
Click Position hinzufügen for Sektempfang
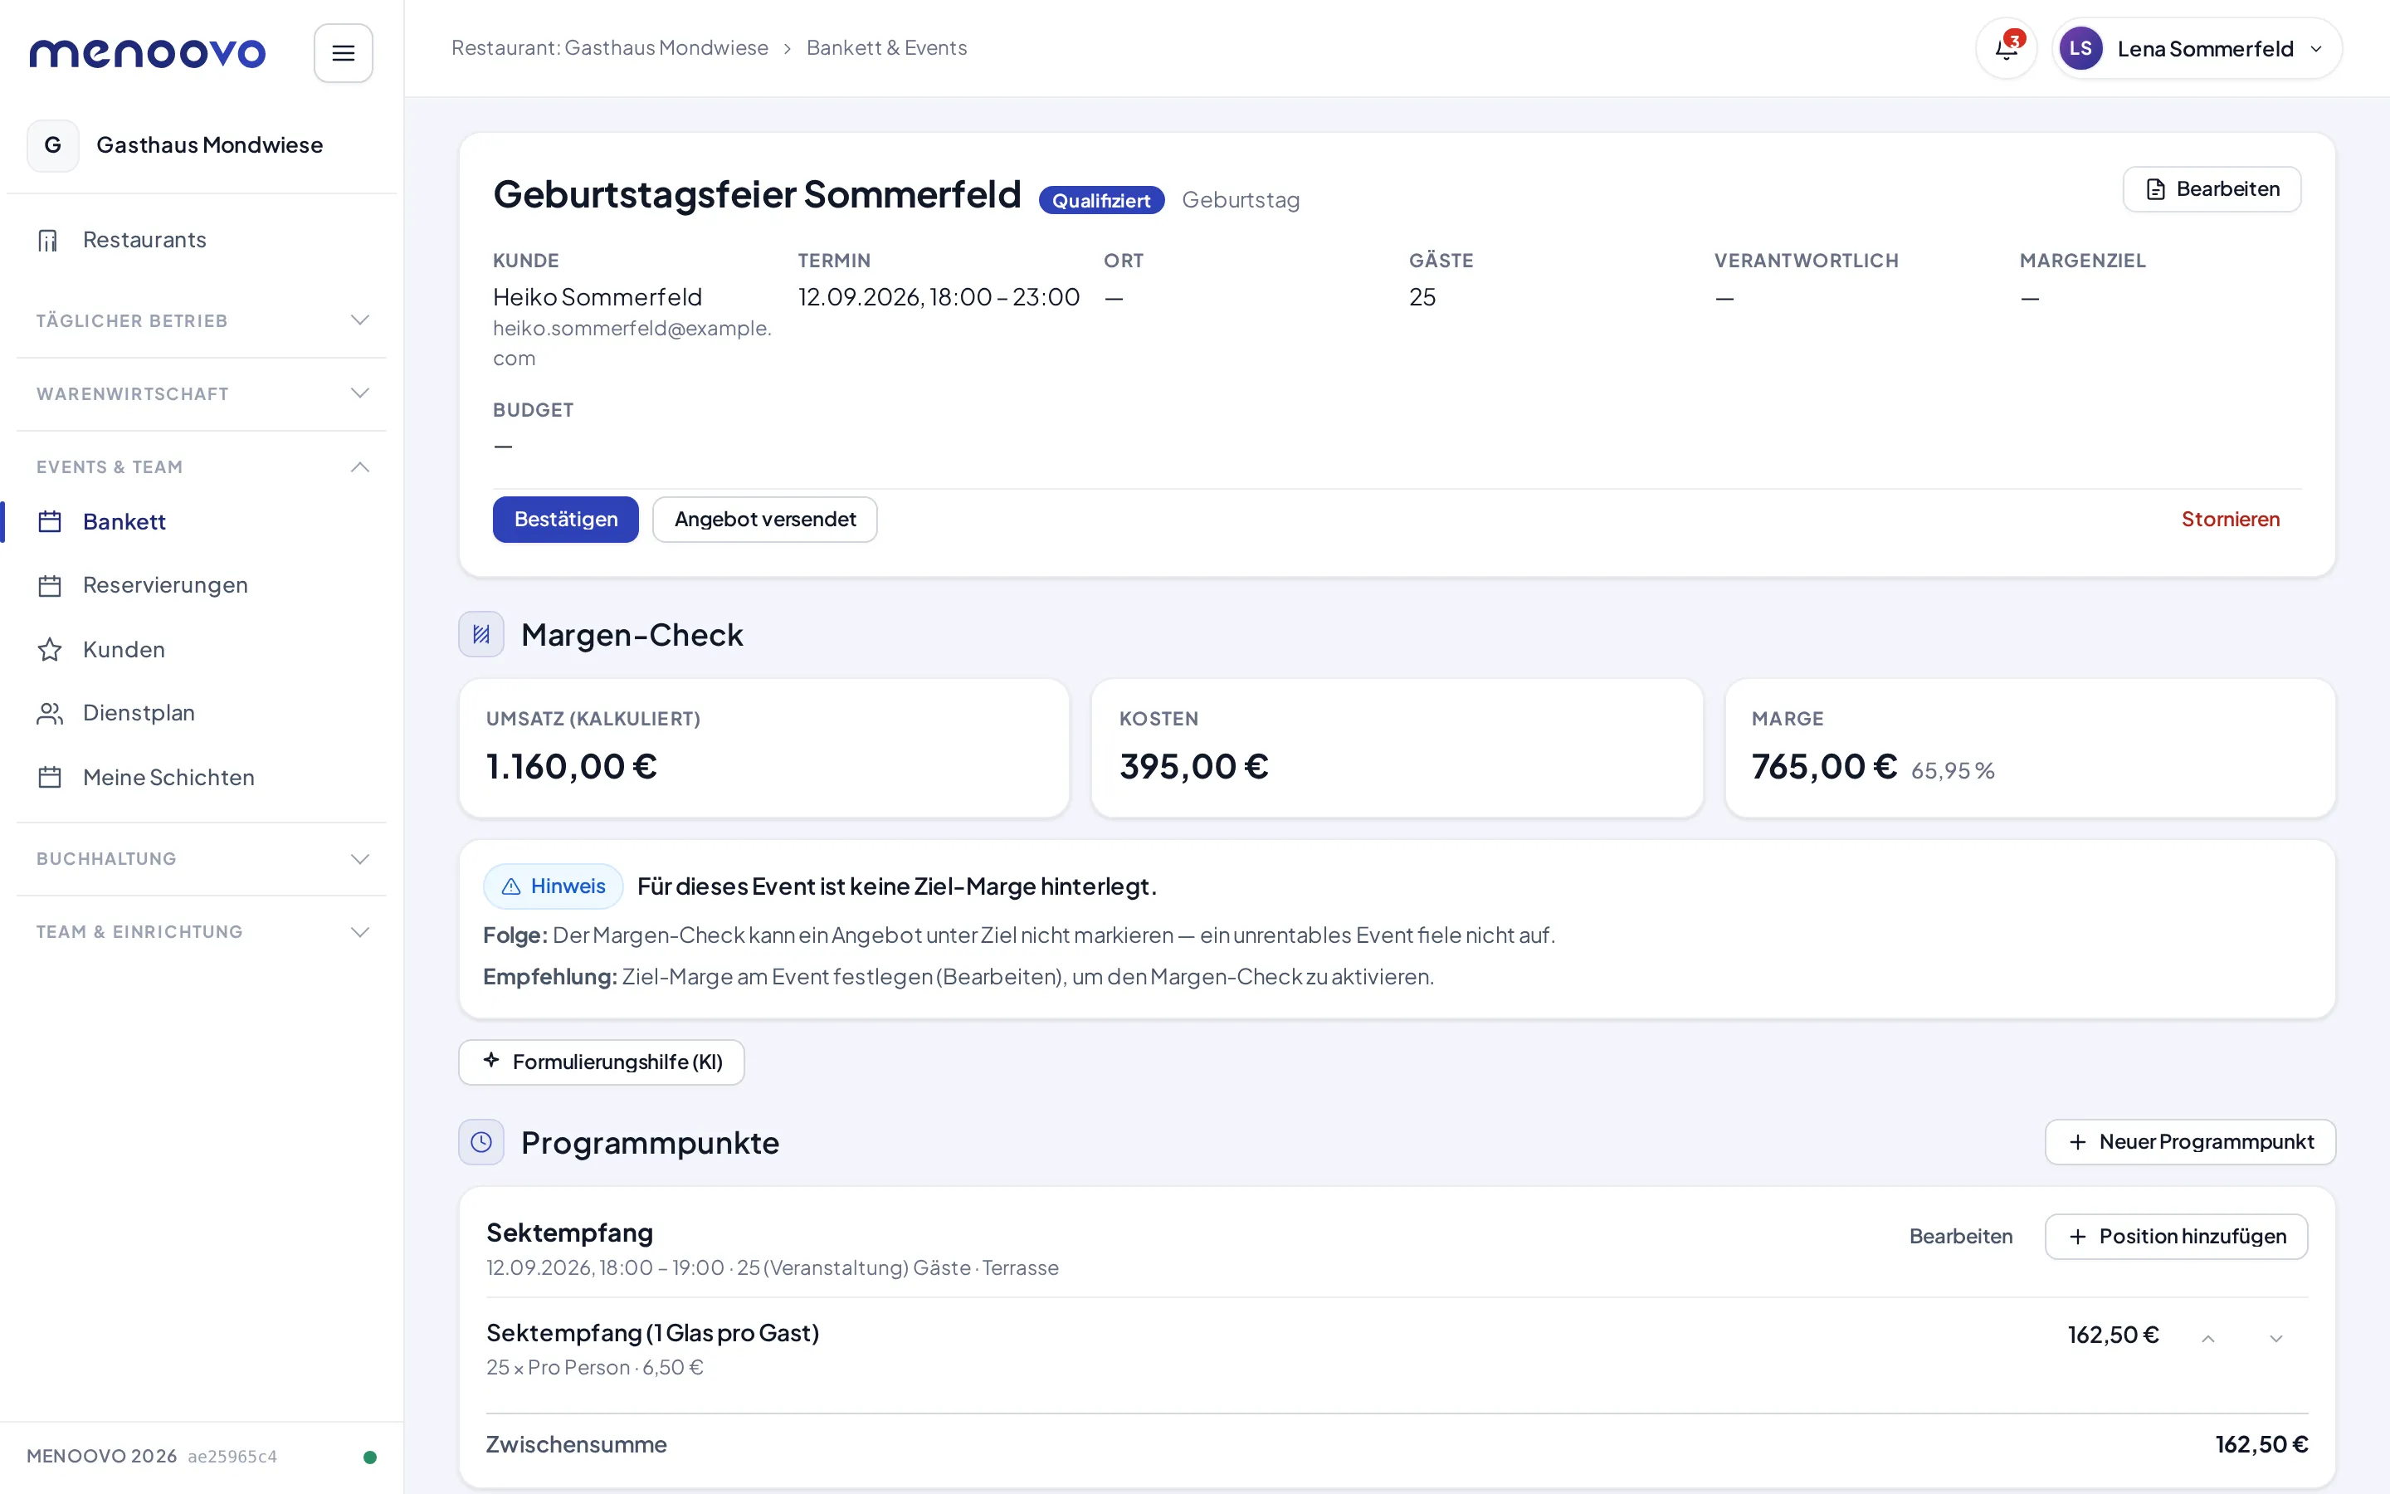[x=2176, y=1237]
